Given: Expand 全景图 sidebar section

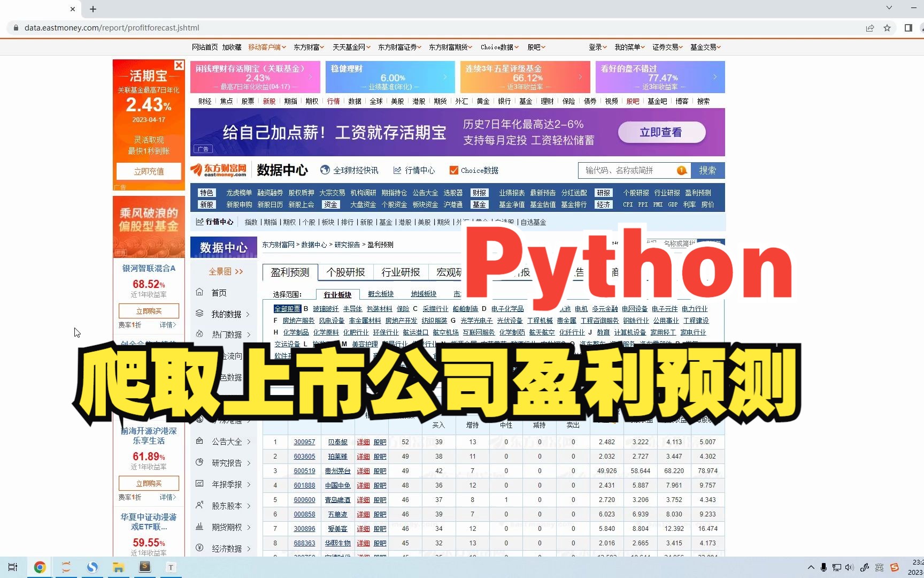Looking at the screenshot, I should 226,271.
